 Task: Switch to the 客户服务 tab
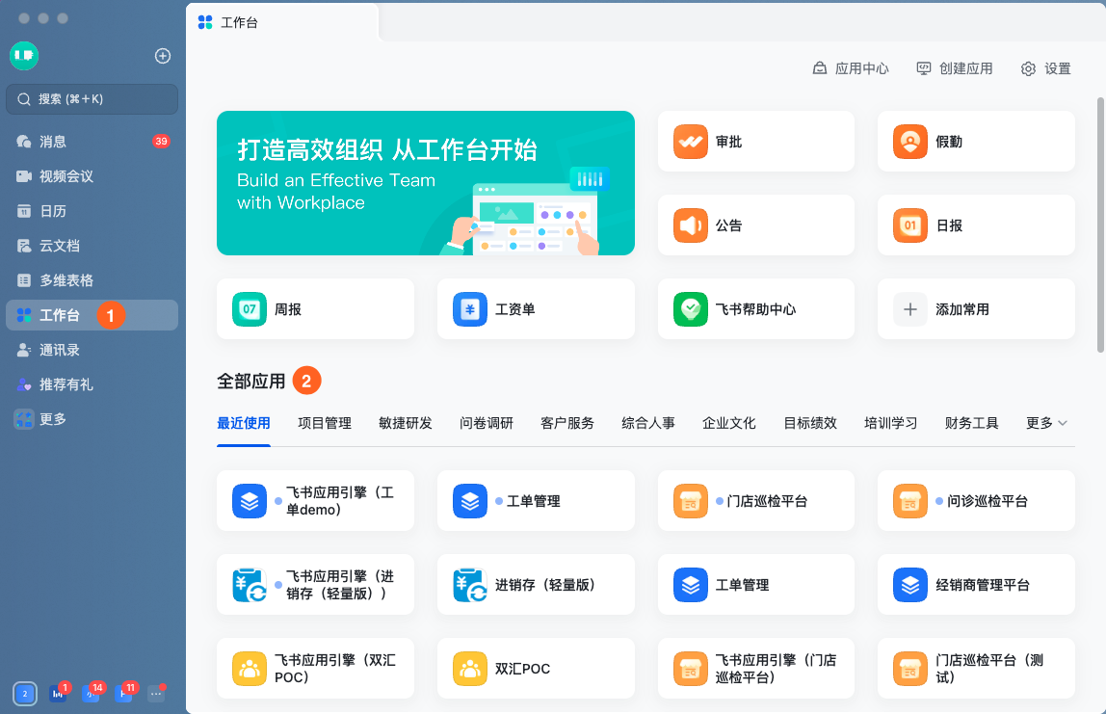click(567, 423)
